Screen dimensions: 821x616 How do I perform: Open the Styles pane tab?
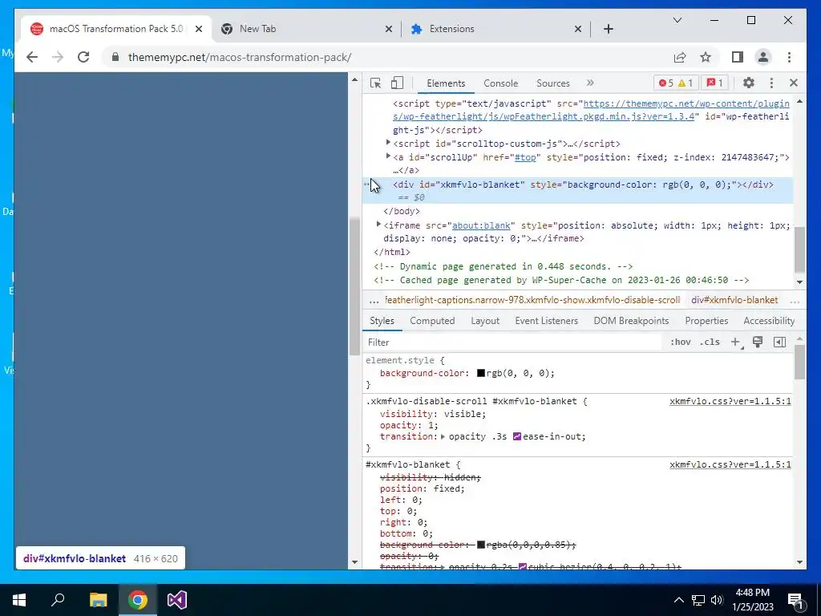pos(382,321)
